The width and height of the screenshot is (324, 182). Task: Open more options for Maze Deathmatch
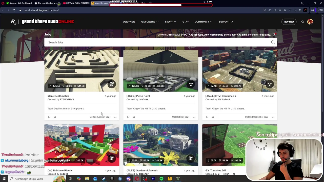[115, 117]
